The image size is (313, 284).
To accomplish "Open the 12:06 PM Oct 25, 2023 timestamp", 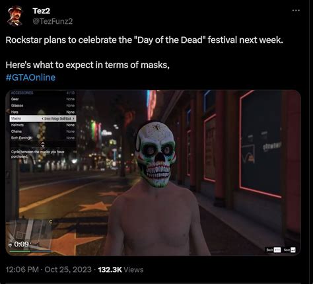I will 49,269.
